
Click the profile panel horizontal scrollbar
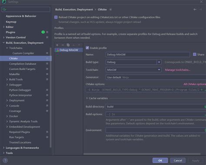(142, 154)
